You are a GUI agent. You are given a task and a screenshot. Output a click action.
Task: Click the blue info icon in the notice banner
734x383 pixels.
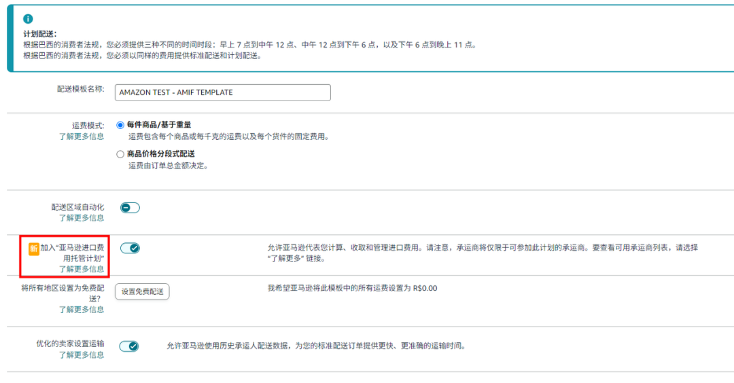(28, 19)
